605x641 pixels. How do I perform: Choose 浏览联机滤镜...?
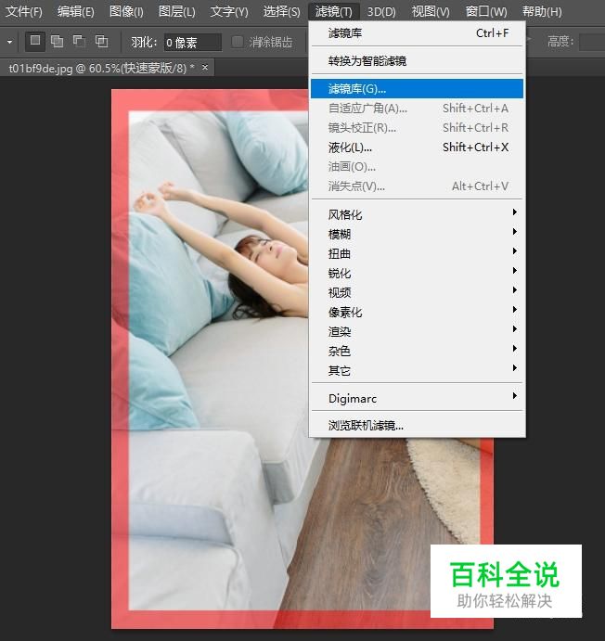(x=417, y=426)
